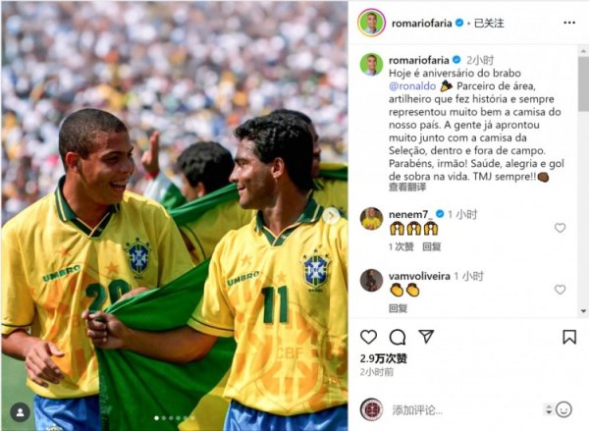Like the post with the heart icon
This screenshot has height=431, width=589.
[368, 337]
